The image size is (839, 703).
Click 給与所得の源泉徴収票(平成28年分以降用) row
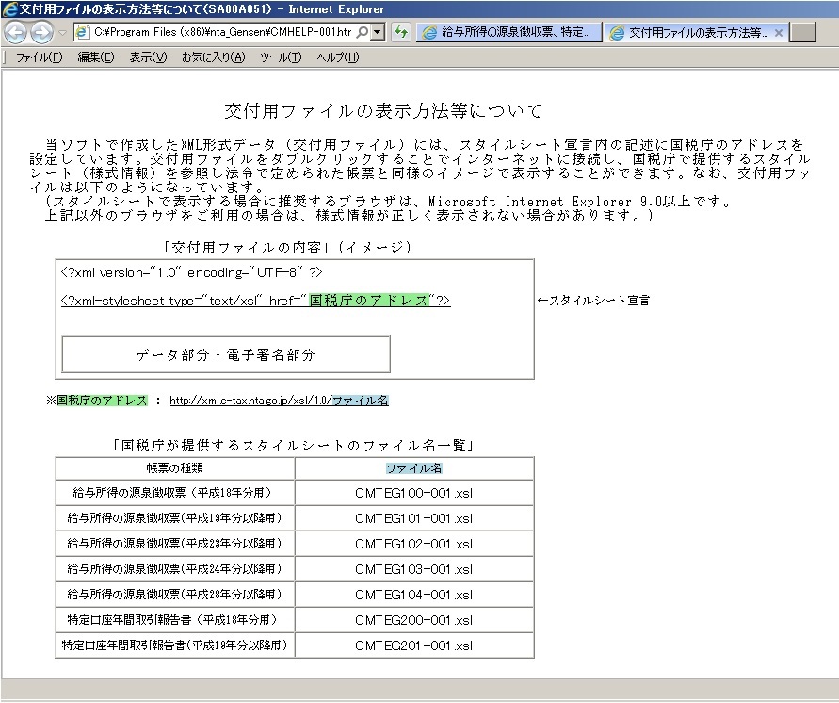click(x=175, y=595)
